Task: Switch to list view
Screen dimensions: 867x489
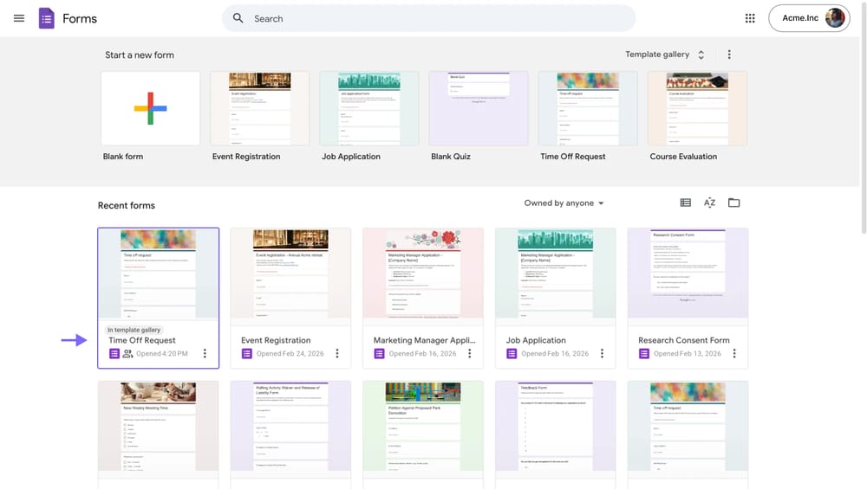Action: coord(686,203)
